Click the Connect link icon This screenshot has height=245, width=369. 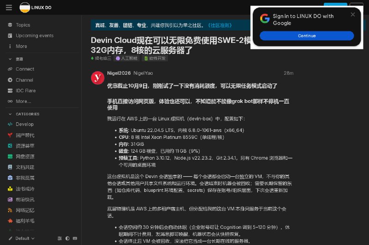tap(10, 69)
